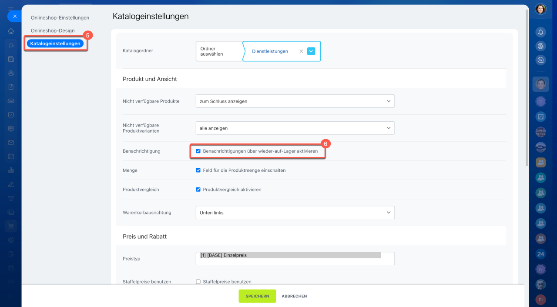
Task: Select [1] [BASE] Einzelpreis in Preistyp list
Action: [x=290, y=255]
